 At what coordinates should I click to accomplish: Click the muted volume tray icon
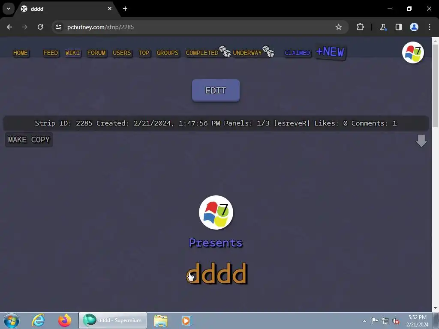396,321
